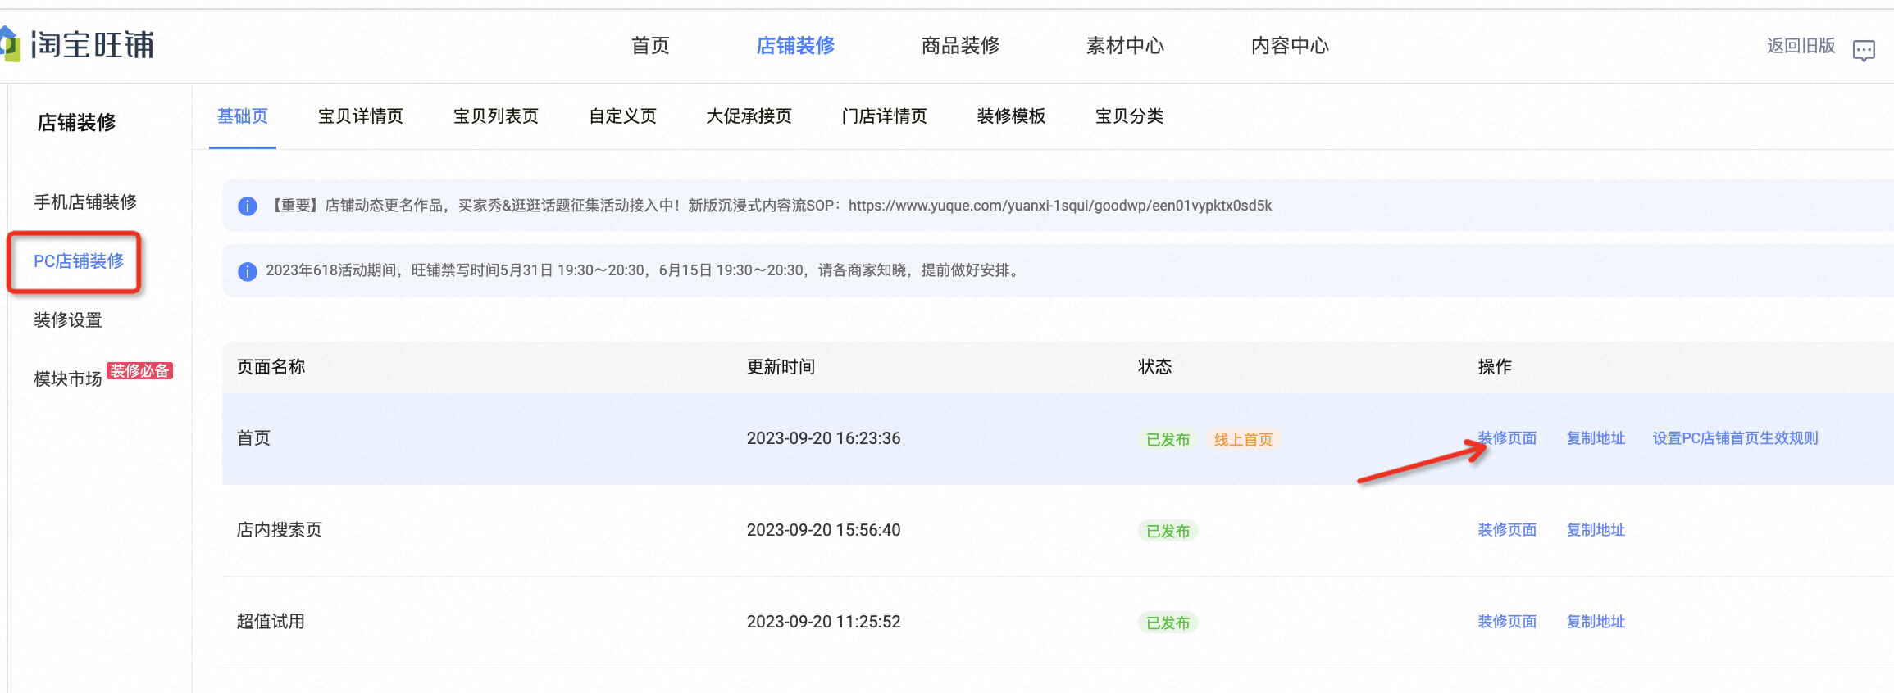Open 装修设置 in the sidebar

click(x=68, y=320)
